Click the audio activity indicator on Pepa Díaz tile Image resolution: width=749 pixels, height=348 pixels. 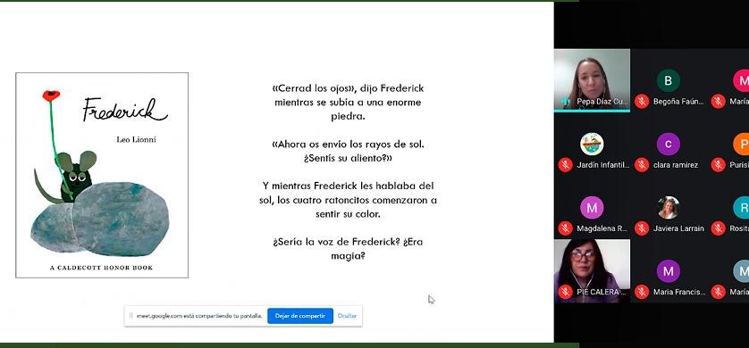pos(565,102)
